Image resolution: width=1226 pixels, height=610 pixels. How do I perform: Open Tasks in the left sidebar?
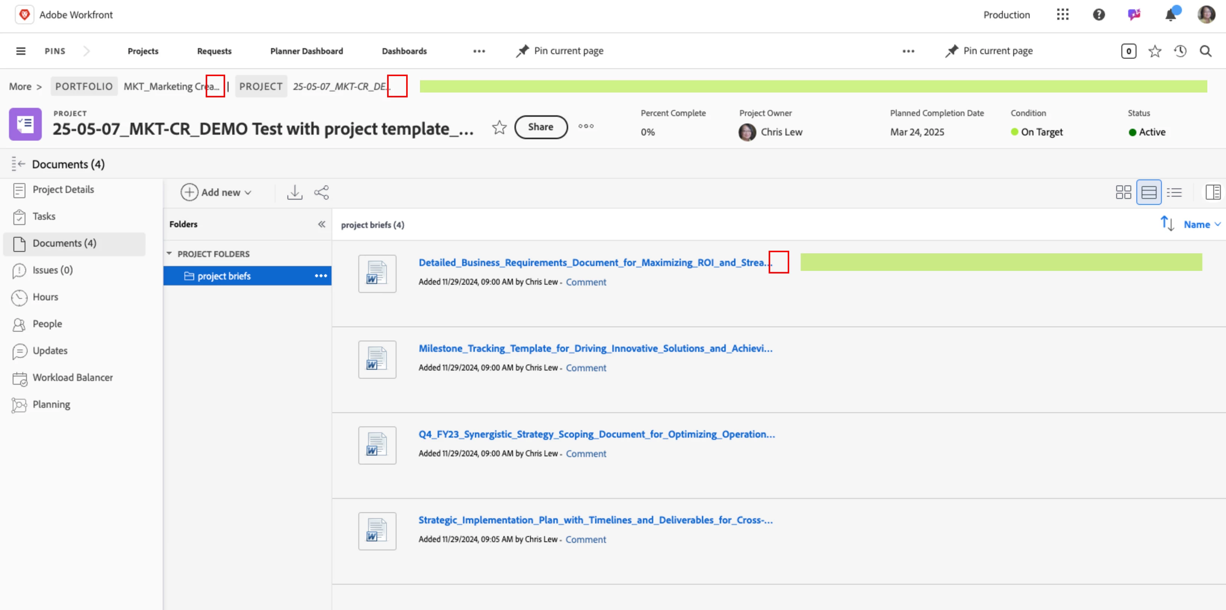(x=44, y=216)
